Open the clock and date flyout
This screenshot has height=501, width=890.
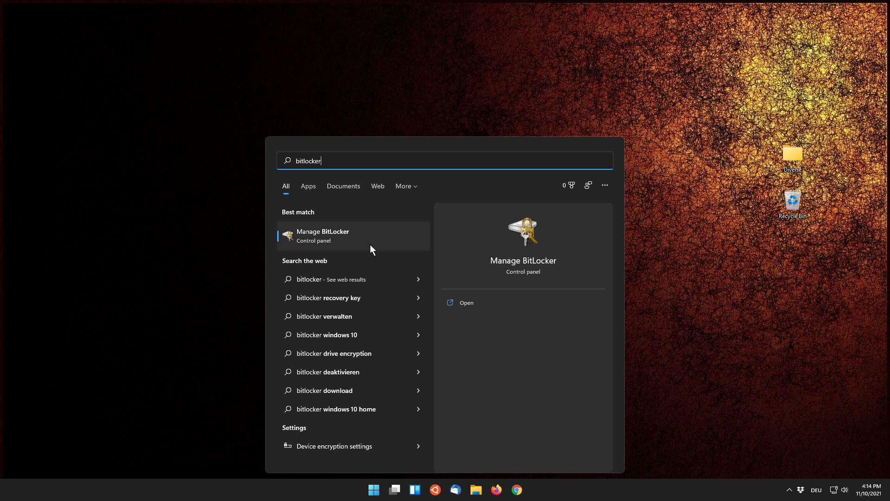coord(869,490)
